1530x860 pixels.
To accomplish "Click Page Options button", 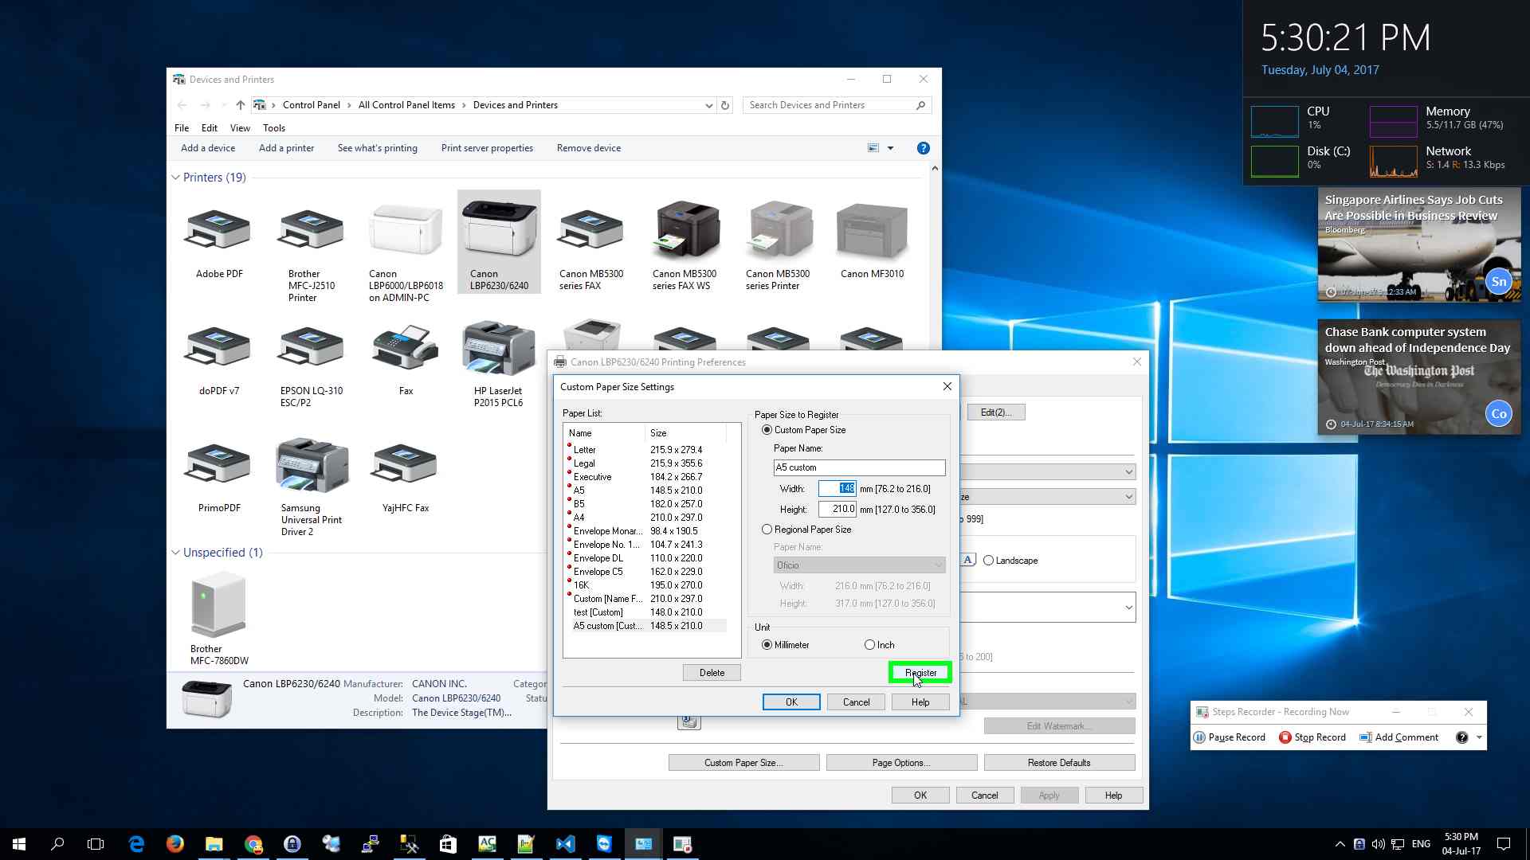I will tap(901, 763).
